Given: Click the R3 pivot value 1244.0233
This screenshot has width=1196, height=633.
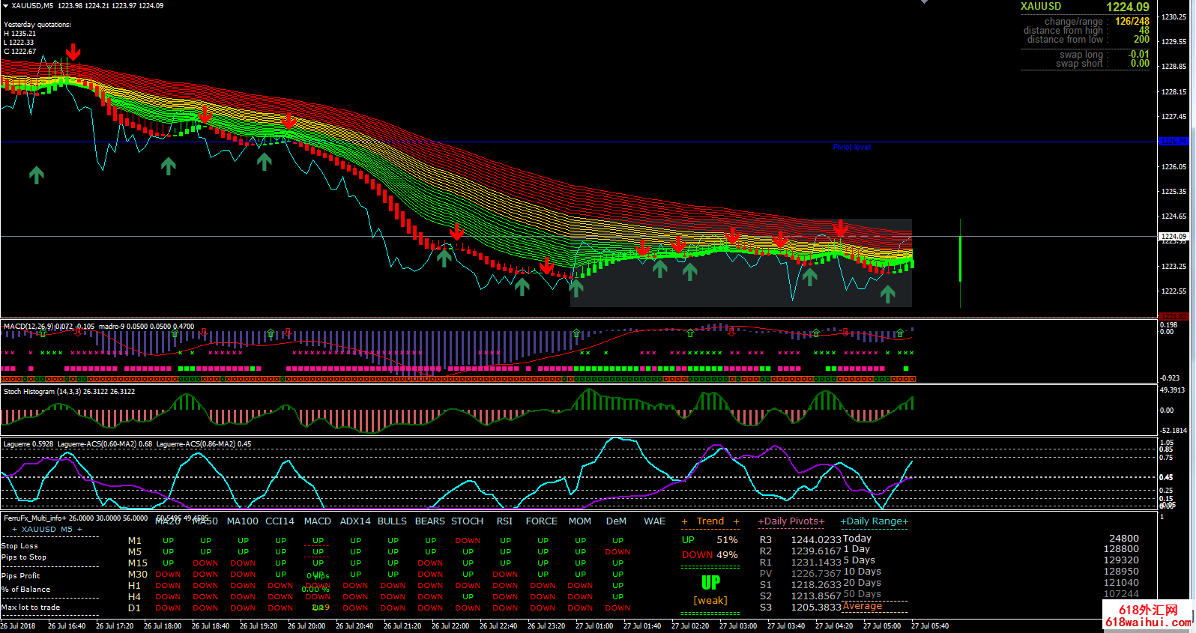Looking at the screenshot, I should pos(816,540).
